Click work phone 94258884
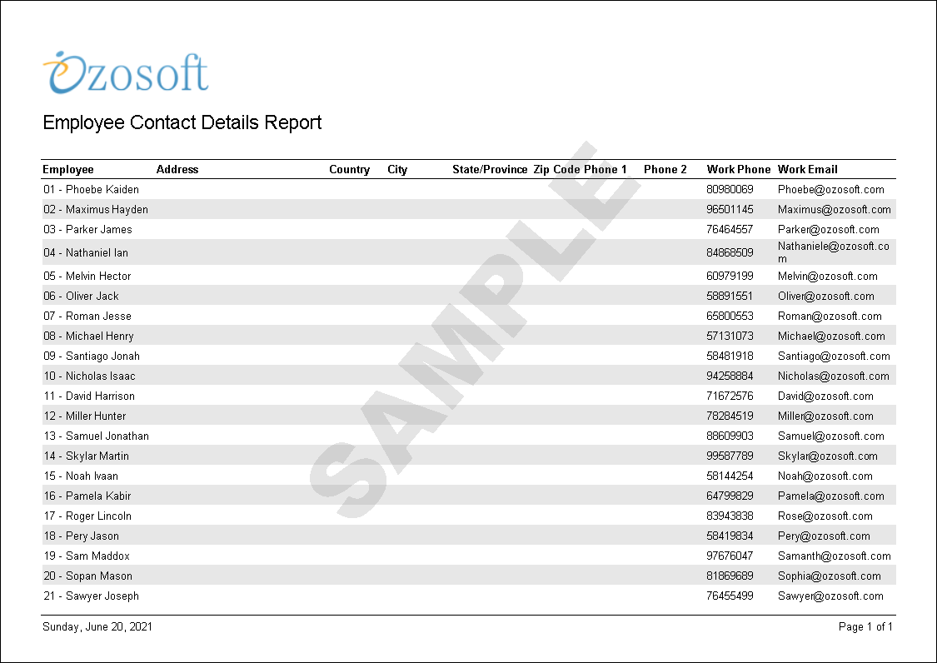 tap(730, 376)
